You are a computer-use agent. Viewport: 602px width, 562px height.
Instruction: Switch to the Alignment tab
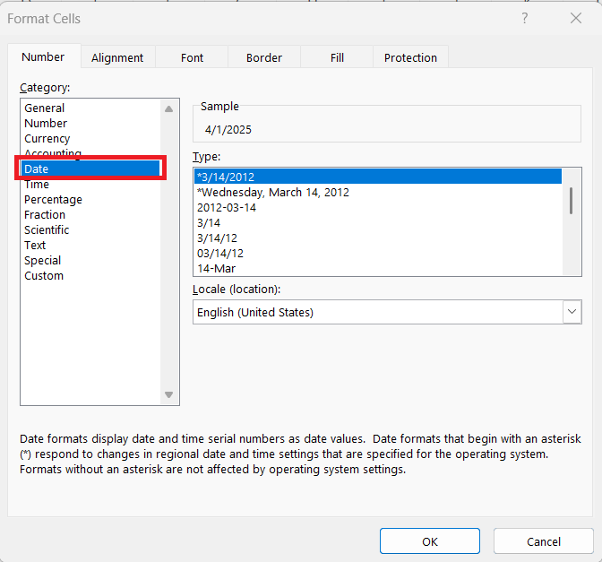point(117,57)
